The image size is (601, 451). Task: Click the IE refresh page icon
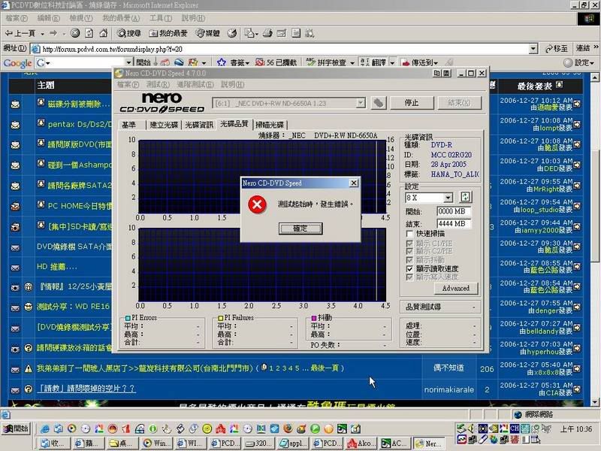coord(89,33)
